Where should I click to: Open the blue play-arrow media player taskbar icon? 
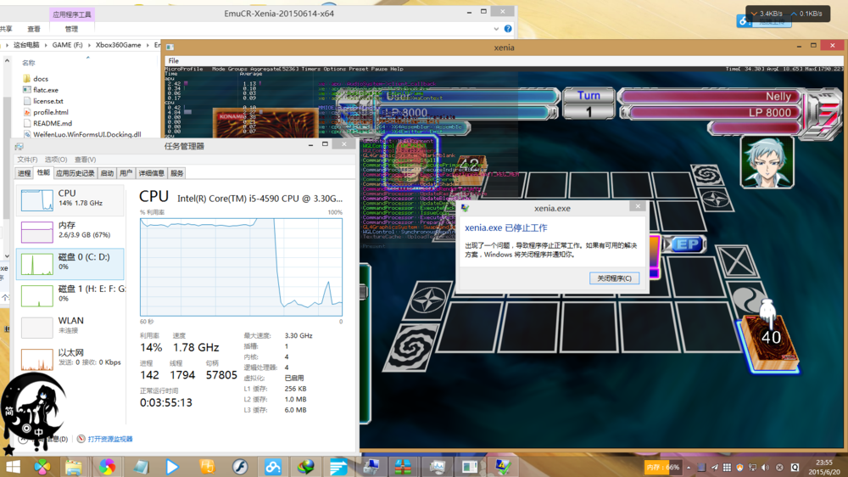[172, 466]
